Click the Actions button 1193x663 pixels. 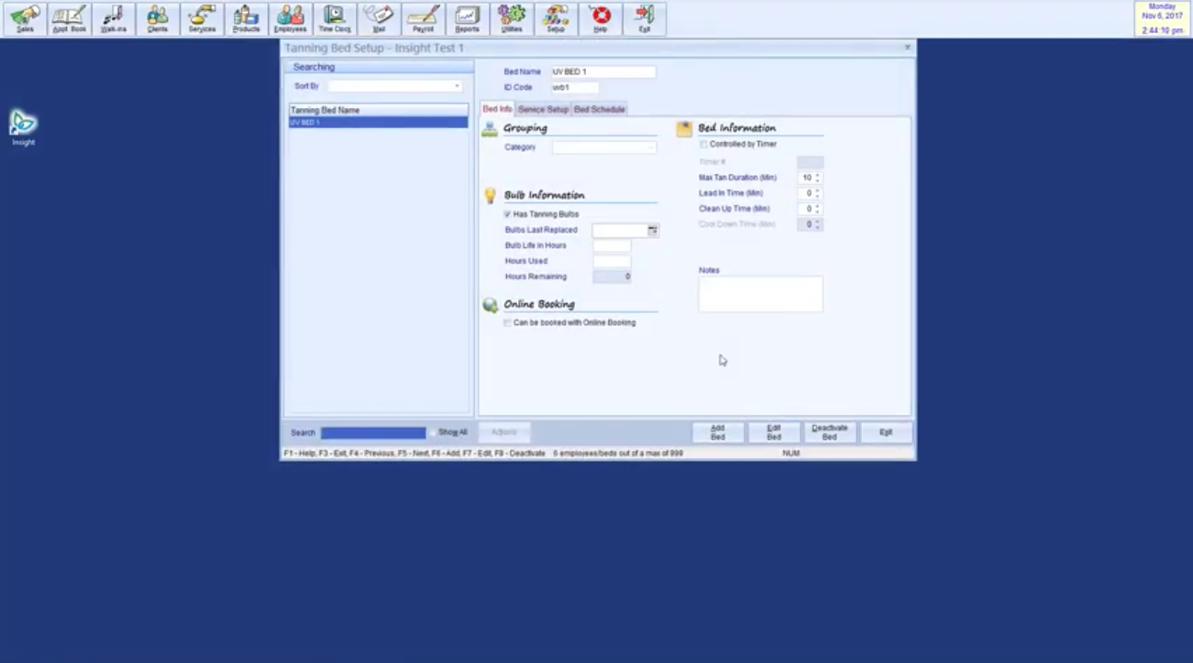pos(504,432)
